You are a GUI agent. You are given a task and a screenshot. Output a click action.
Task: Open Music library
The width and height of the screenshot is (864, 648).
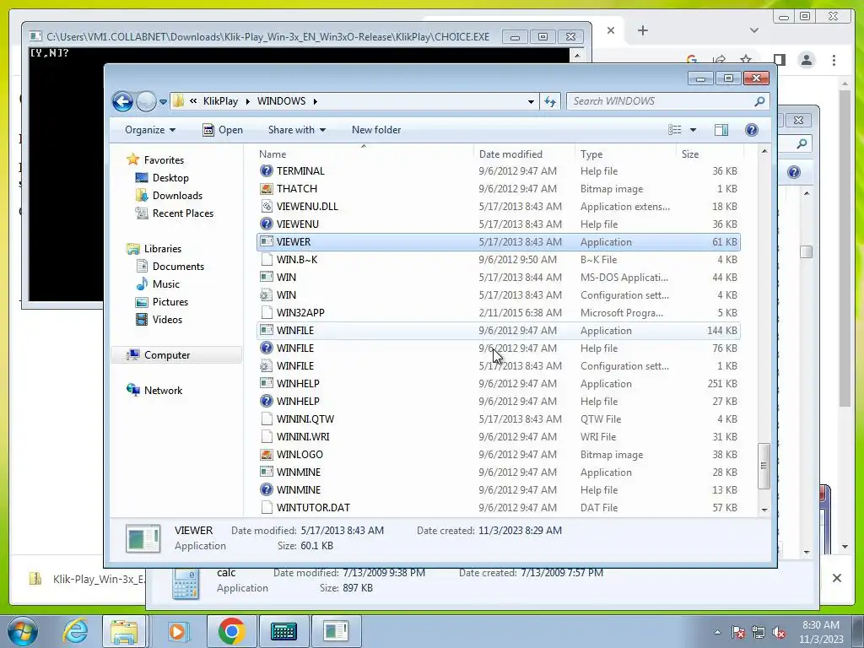tap(165, 284)
